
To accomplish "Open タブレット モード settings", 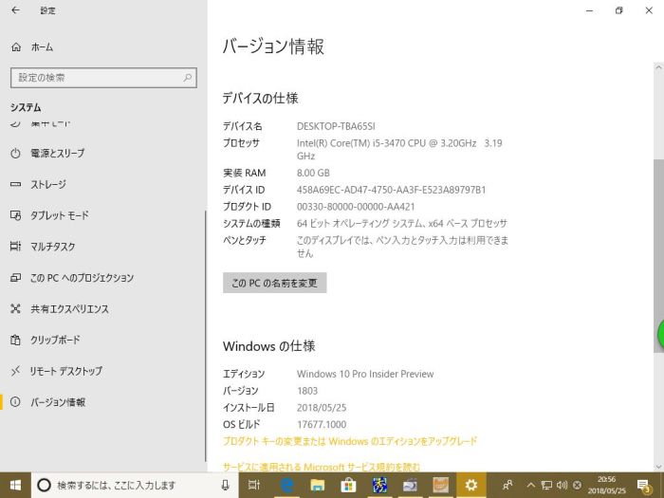I will click(x=59, y=215).
